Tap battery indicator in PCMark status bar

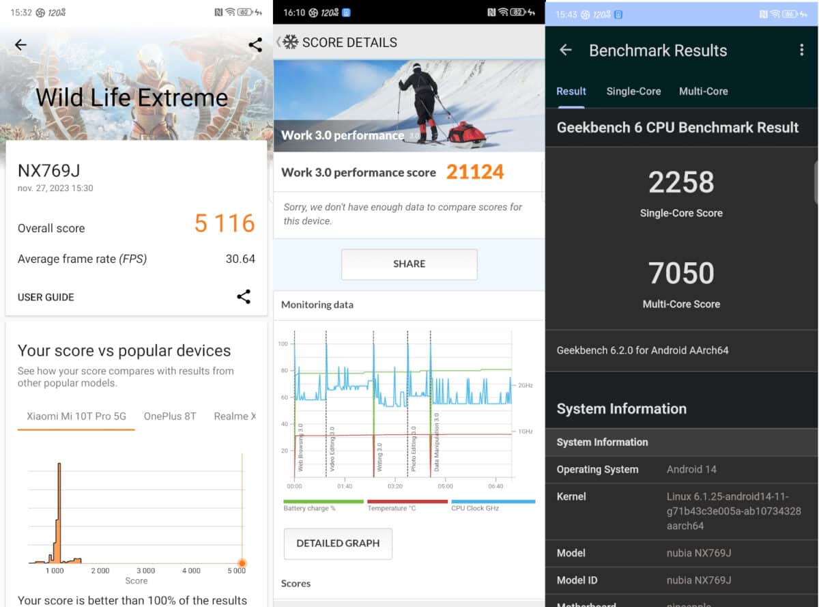pos(517,12)
